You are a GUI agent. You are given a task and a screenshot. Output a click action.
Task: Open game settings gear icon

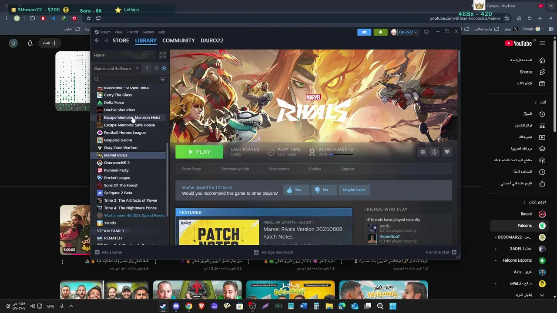pyautogui.click(x=423, y=152)
